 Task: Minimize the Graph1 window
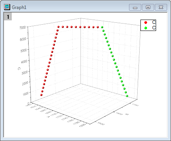[135, 7]
